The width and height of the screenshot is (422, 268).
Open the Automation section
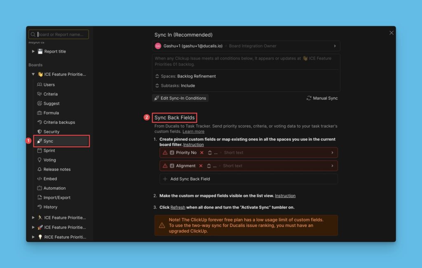coord(54,188)
